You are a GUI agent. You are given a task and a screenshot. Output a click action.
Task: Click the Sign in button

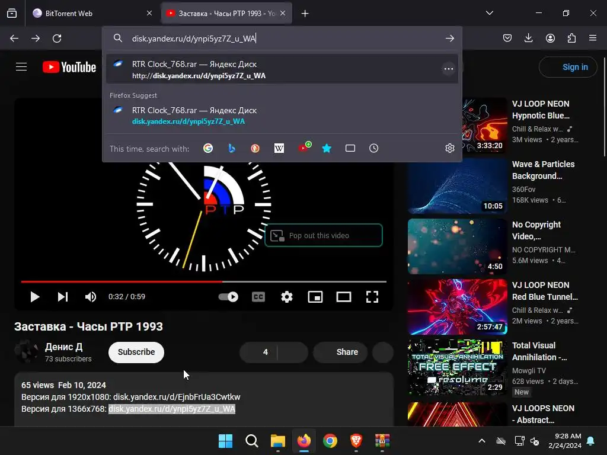tap(568, 67)
